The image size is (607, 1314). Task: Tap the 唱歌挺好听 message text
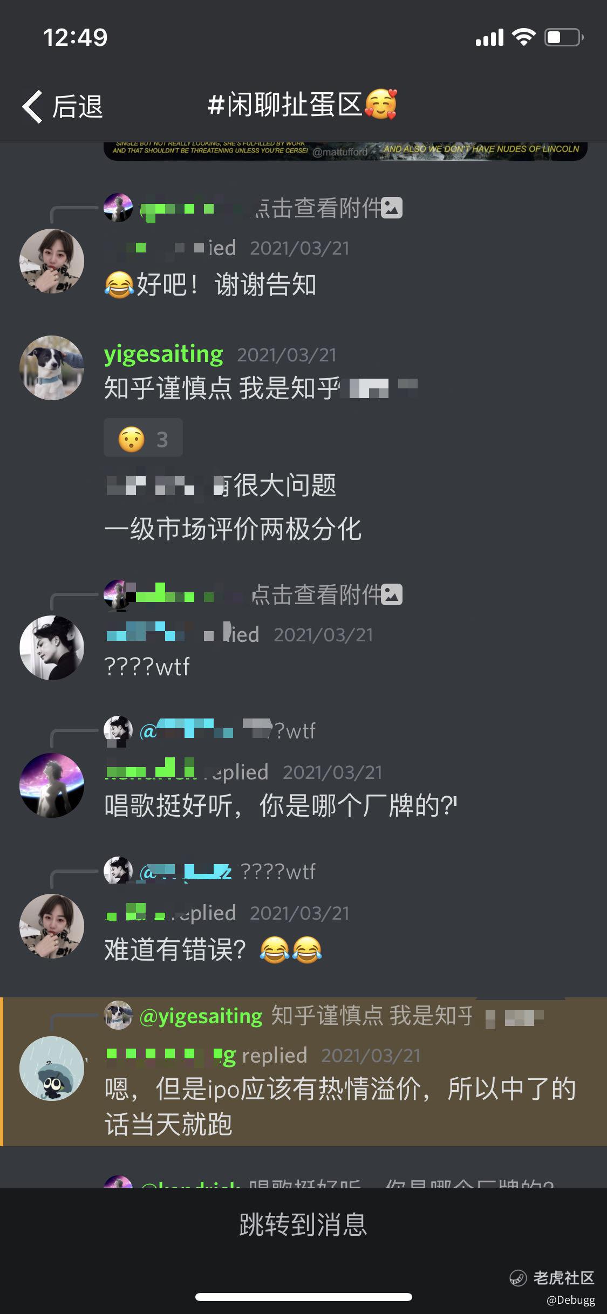(281, 806)
